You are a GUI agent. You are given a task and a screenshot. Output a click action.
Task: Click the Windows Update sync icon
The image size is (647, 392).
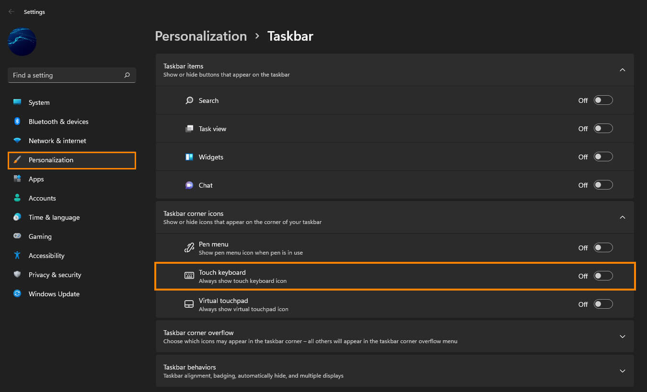(x=17, y=294)
